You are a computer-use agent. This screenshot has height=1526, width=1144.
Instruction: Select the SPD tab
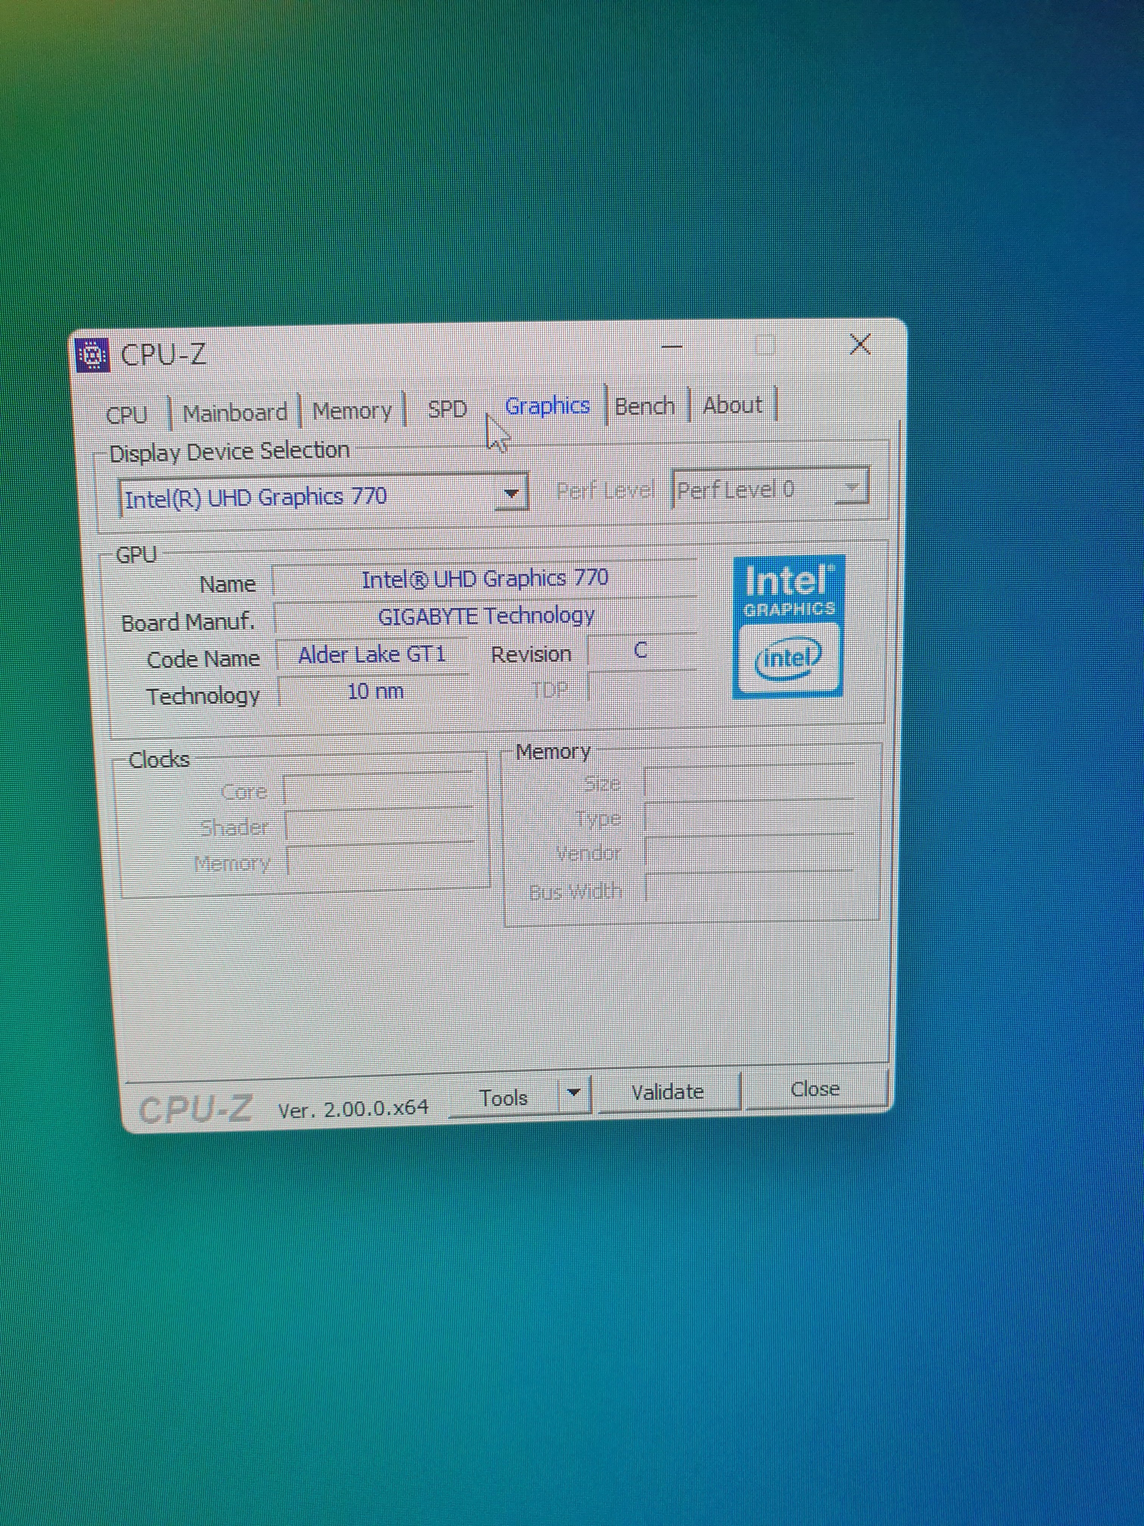click(x=448, y=409)
